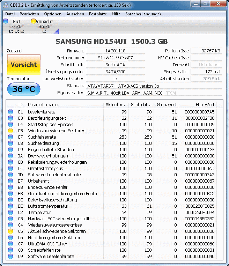Open the Aussehen menu
This screenshot has height=266, width=229.
coord(75,14)
